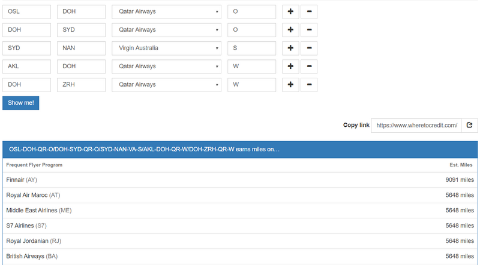The height and width of the screenshot is (265, 480).
Task: Select the Royal Air Maroc (AT) row
Action: pos(240,195)
